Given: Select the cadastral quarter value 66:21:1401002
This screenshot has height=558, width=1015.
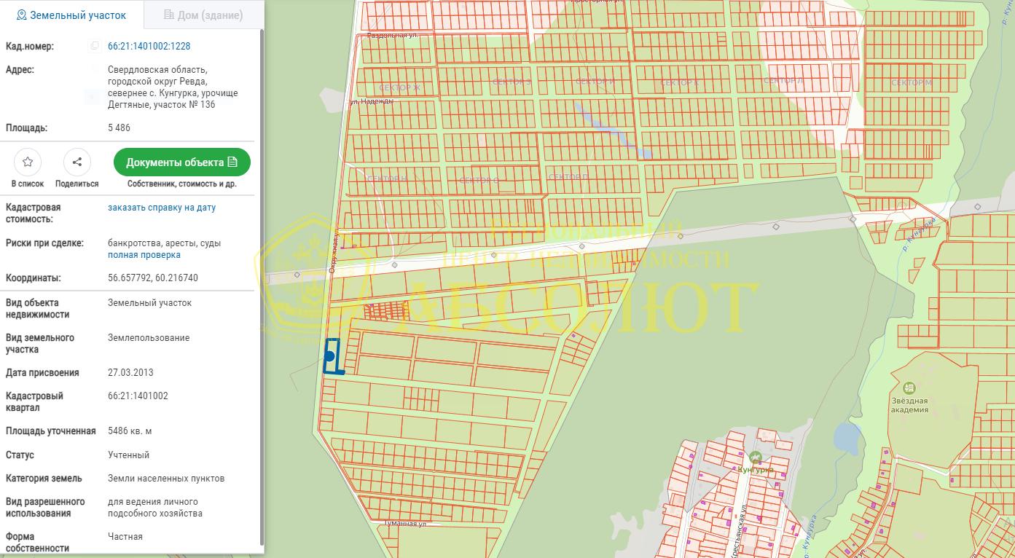Looking at the screenshot, I should pos(138,396).
